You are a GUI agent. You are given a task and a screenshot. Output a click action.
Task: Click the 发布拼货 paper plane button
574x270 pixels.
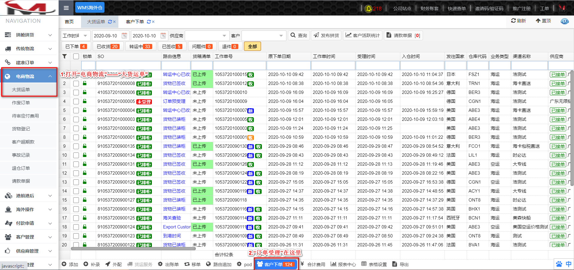click(326, 35)
